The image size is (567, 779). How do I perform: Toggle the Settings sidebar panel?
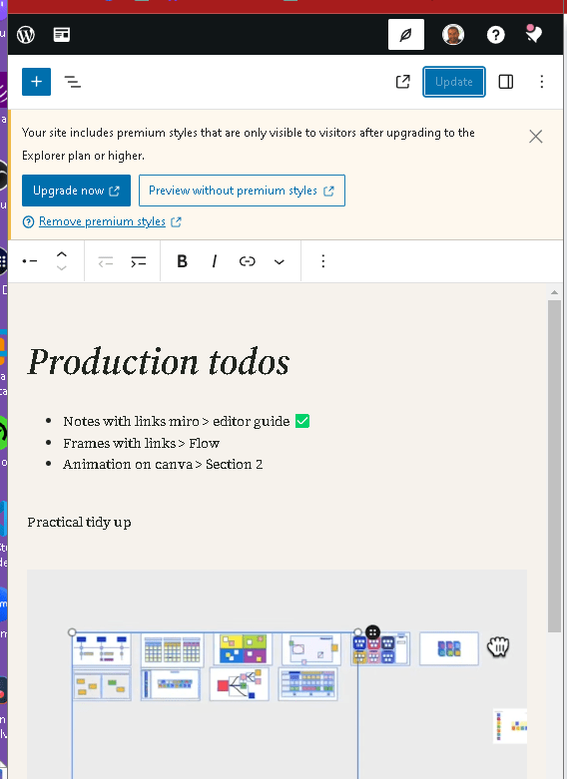(x=506, y=82)
